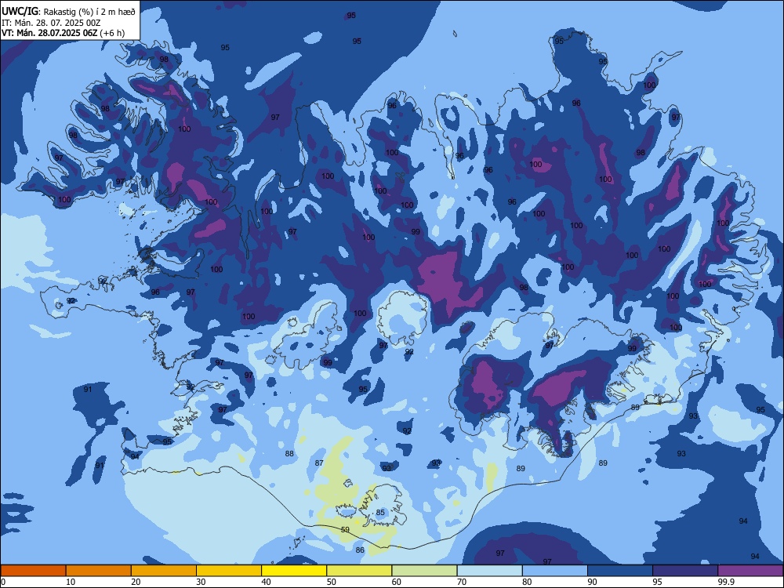Click the legend tick label '50'

pos(332,582)
